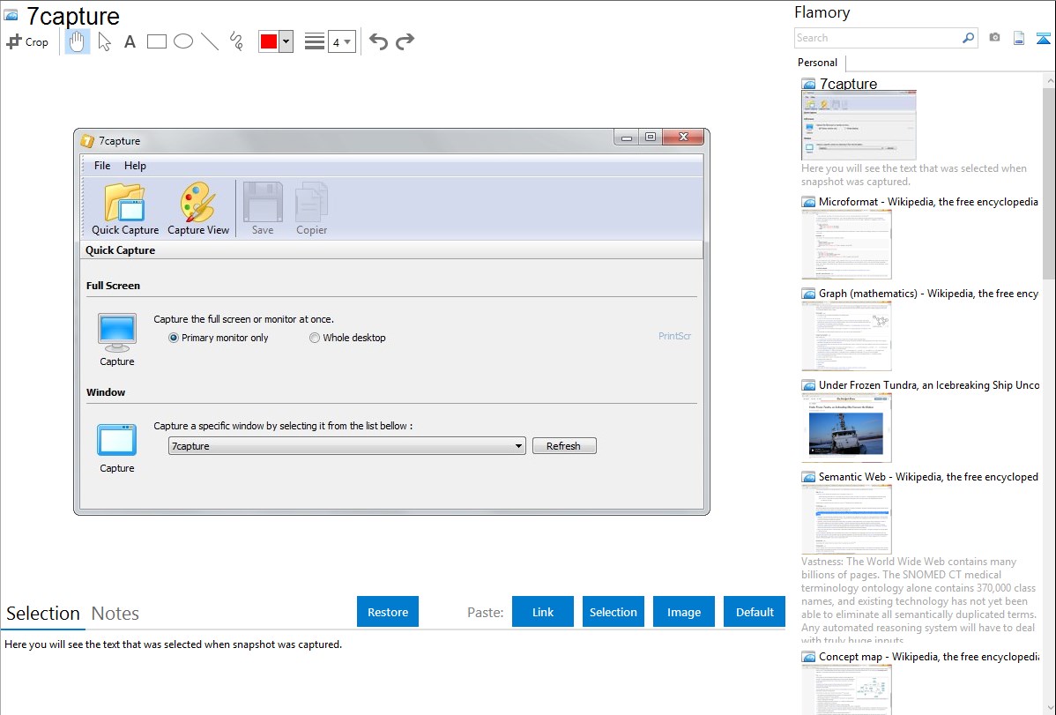Choose the freehand scribble tool
1056x715 pixels.
click(x=236, y=41)
